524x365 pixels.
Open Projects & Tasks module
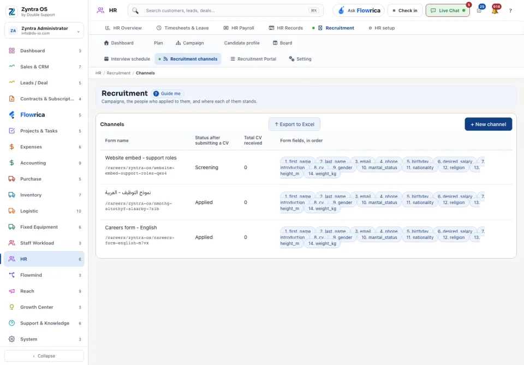44,131
